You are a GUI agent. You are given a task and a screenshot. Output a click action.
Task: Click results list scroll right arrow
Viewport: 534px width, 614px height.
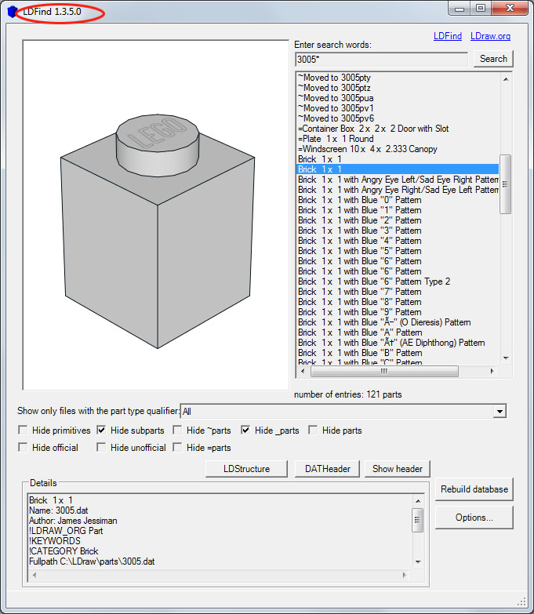click(492, 371)
